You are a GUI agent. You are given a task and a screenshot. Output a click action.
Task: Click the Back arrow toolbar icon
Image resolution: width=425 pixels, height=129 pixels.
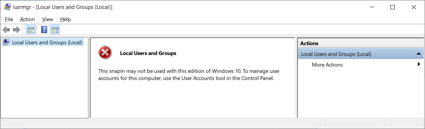click(x=6, y=30)
